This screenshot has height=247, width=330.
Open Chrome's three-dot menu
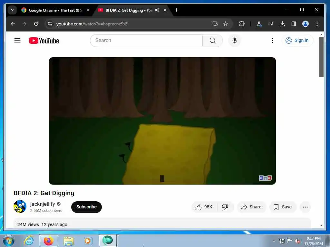pyautogui.click(x=317, y=24)
